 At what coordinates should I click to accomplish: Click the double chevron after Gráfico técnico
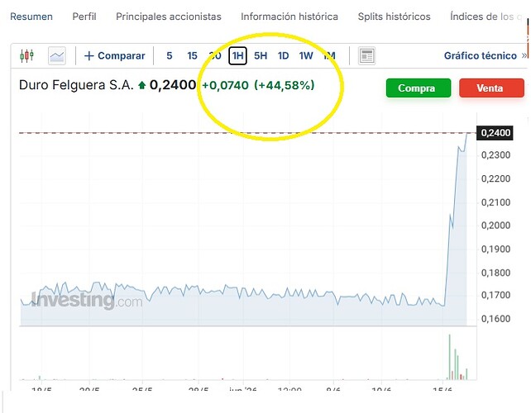(x=524, y=55)
